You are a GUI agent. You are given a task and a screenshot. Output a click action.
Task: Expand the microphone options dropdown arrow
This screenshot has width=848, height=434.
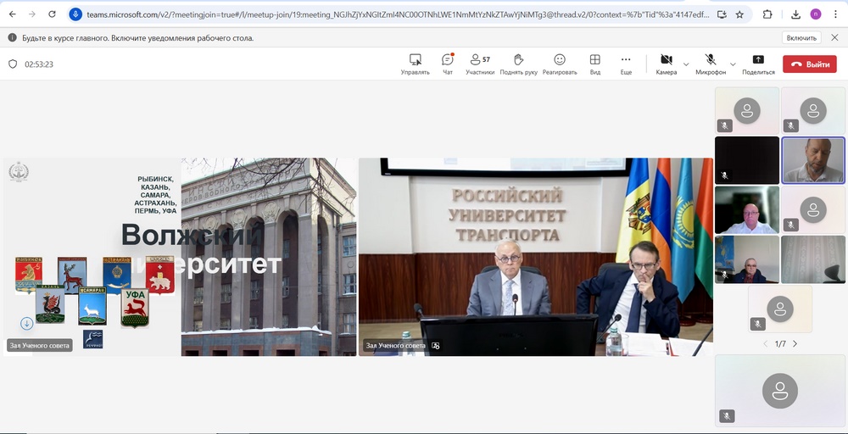pyautogui.click(x=733, y=64)
